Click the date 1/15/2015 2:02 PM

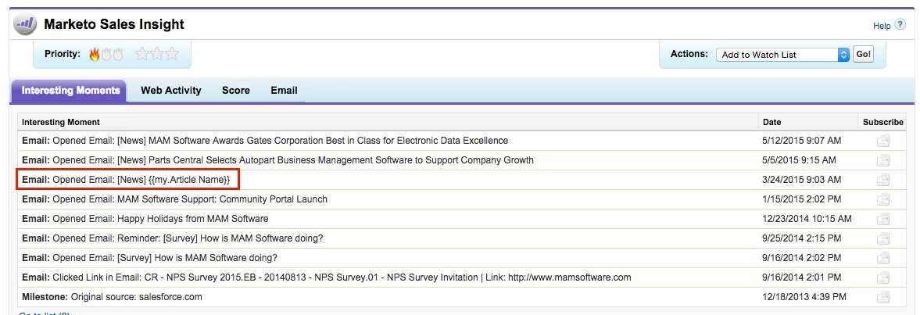[x=801, y=199]
